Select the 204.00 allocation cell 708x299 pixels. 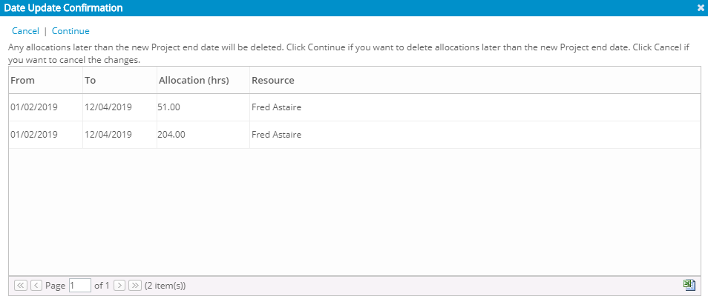click(x=203, y=135)
